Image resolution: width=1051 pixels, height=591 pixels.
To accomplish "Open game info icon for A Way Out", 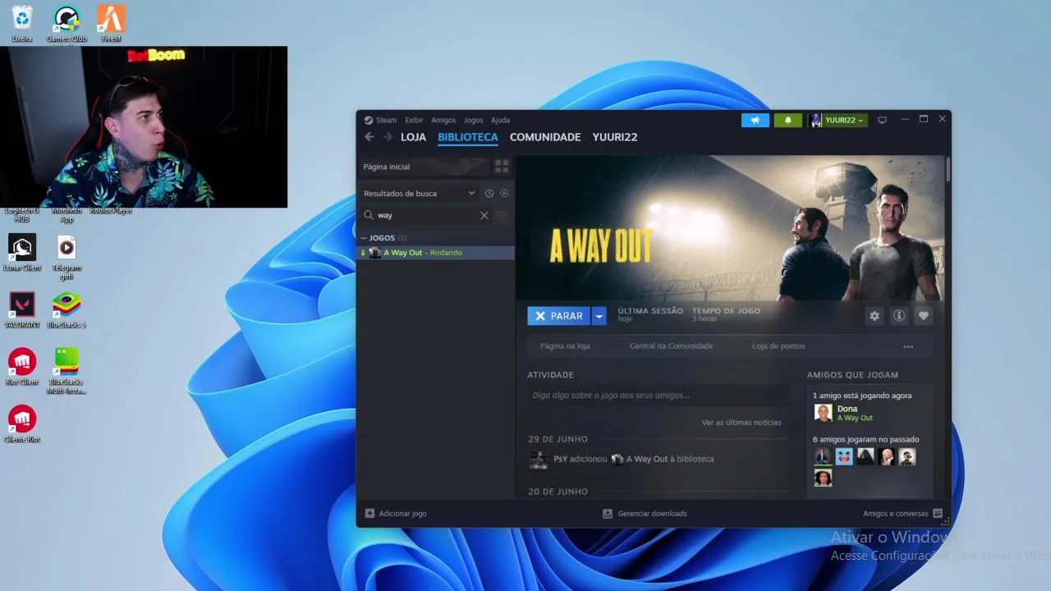I will (x=899, y=315).
